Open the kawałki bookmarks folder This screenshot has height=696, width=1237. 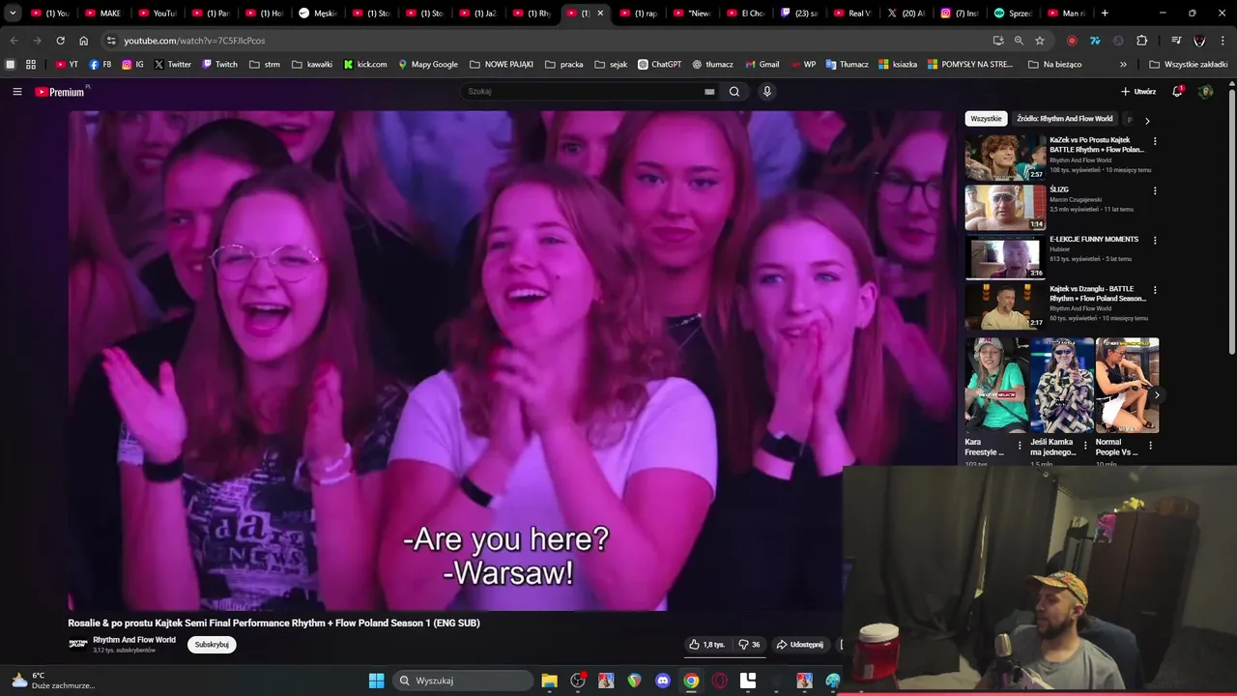pyautogui.click(x=312, y=65)
